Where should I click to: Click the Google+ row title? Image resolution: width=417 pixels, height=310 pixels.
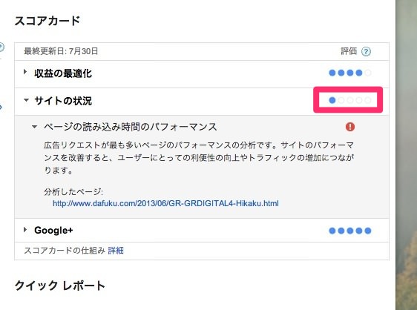point(53,230)
